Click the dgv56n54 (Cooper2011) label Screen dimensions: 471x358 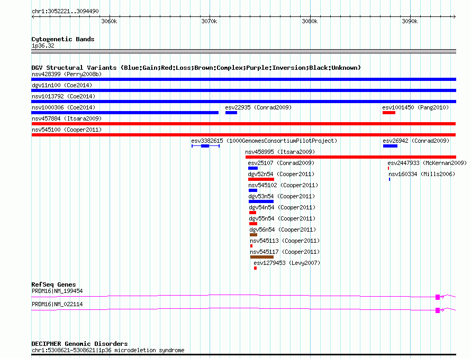pyautogui.click(x=283, y=230)
